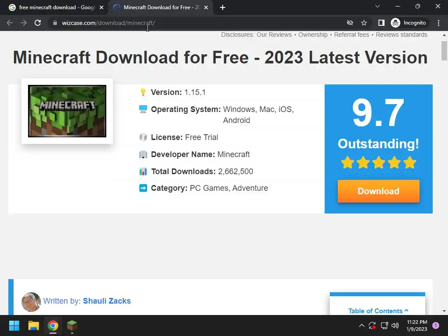Click the Developer Name building icon
The width and height of the screenshot is (448, 336).
click(x=143, y=154)
